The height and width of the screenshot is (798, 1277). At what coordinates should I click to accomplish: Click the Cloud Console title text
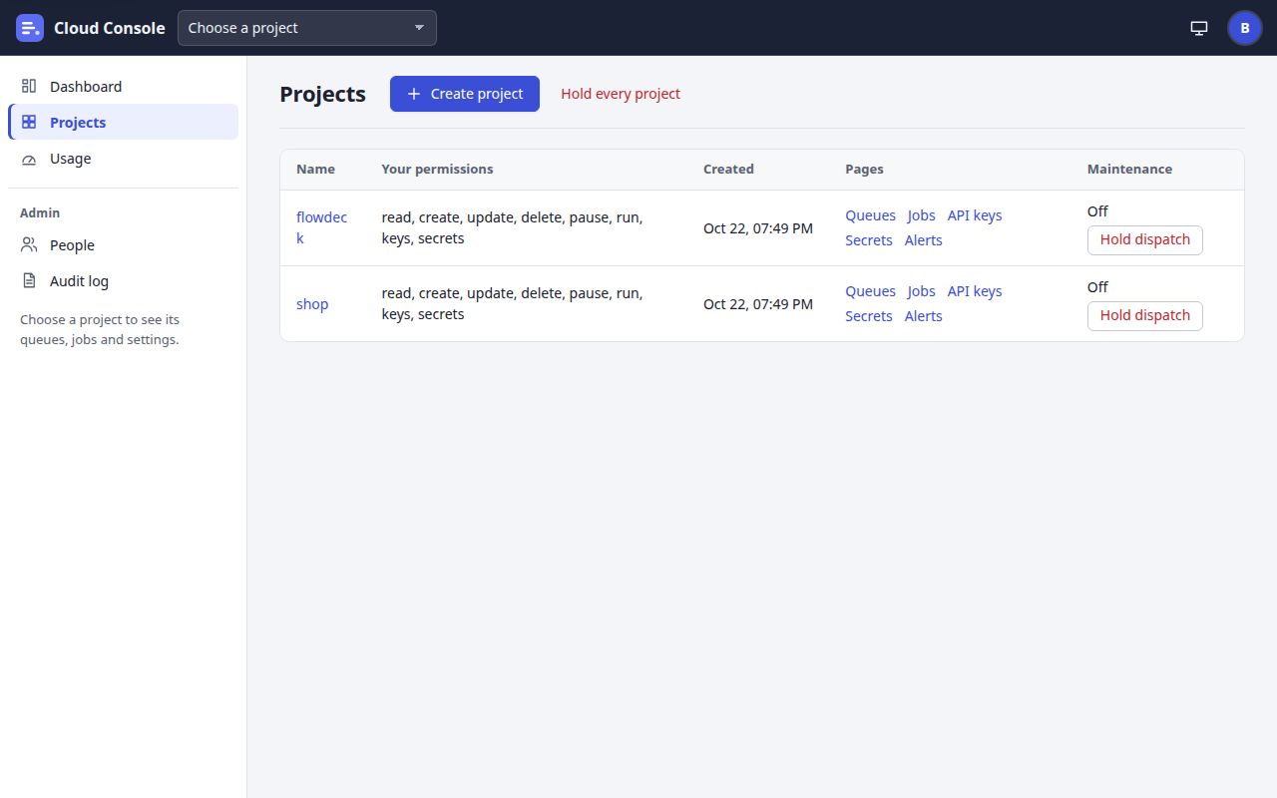coord(110,28)
